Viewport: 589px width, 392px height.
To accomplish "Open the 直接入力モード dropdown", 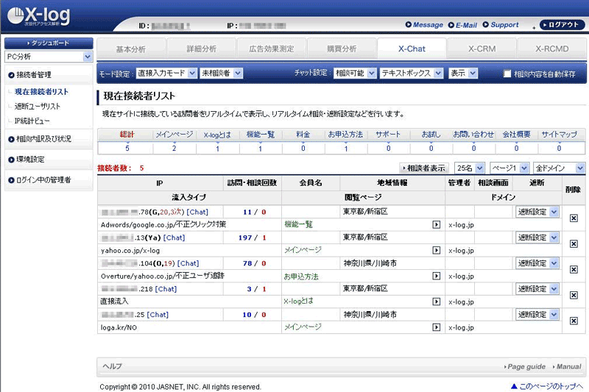I will pos(166,74).
